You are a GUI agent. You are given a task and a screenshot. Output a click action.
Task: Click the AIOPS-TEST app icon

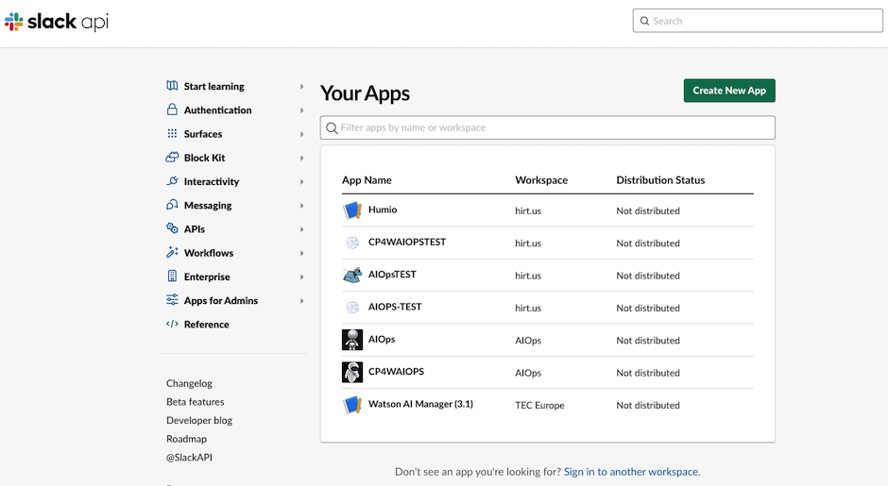[x=352, y=308]
